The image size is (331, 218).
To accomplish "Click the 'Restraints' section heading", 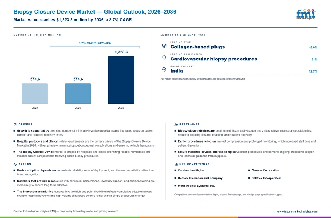I will 189,125.
